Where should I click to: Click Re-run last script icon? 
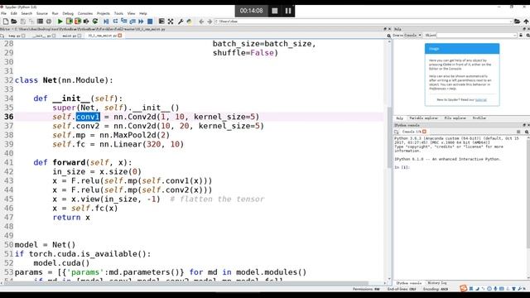click(95, 22)
